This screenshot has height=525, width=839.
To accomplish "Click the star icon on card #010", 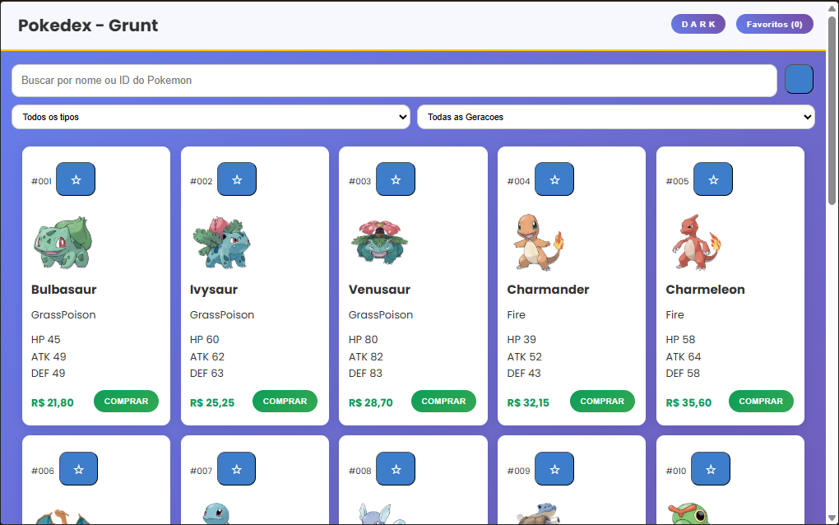I will pos(710,468).
